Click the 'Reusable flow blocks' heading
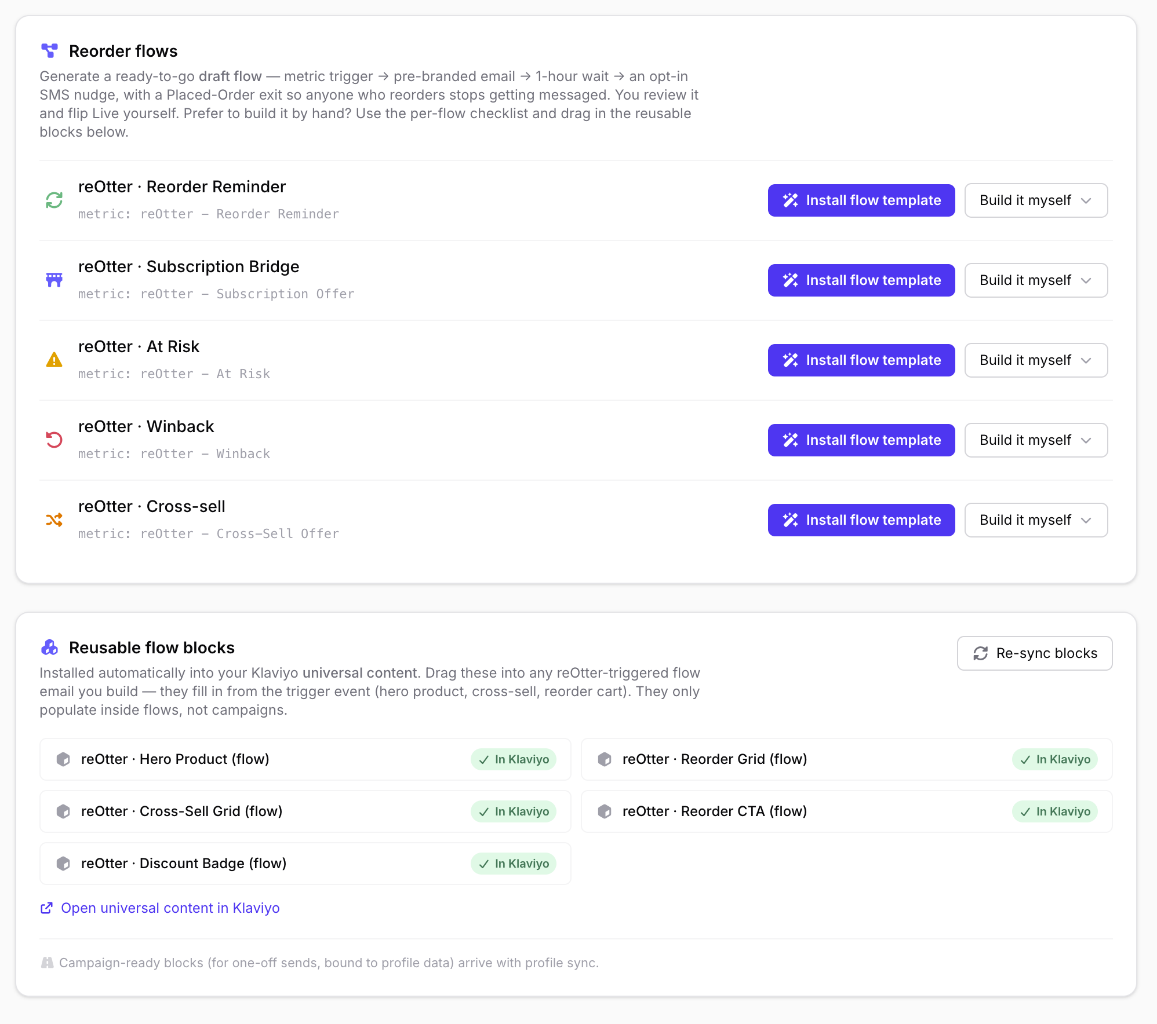Image resolution: width=1157 pixels, height=1024 pixels. coord(152,648)
